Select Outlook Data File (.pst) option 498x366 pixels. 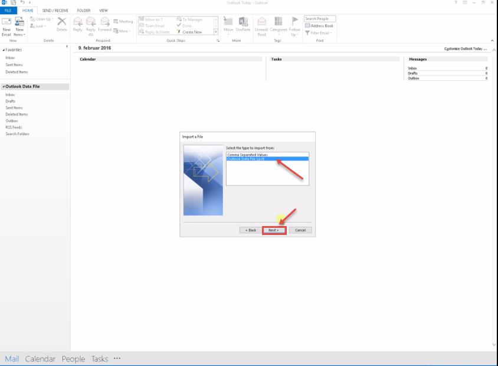pyautogui.click(x=267, y=159)
